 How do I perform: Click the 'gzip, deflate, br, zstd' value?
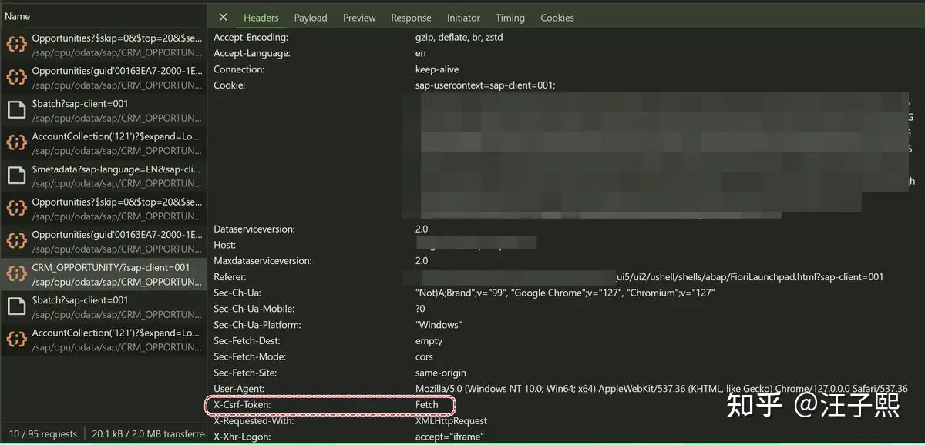point(459,37)
